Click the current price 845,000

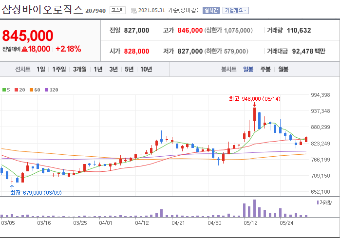coord(28,36)
